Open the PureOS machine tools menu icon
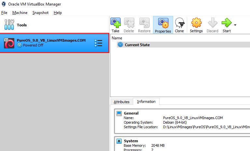Screen dimensions: 250x151 pyautogui.click(x=98, y=43)
